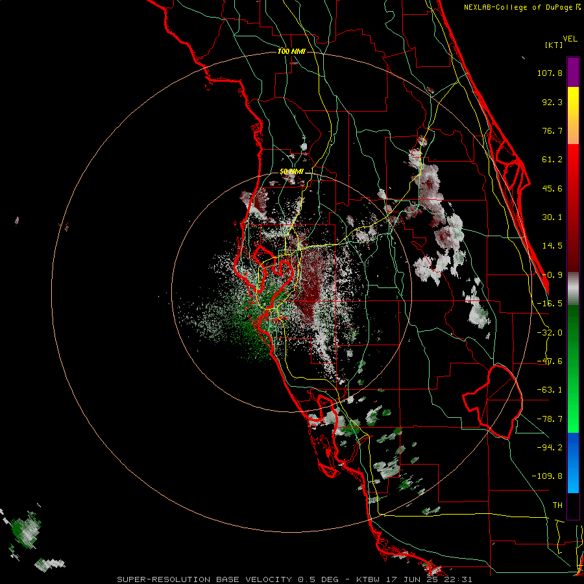
Task: Select the 76.7 value on velocity scale
Action: click(552, 130)
